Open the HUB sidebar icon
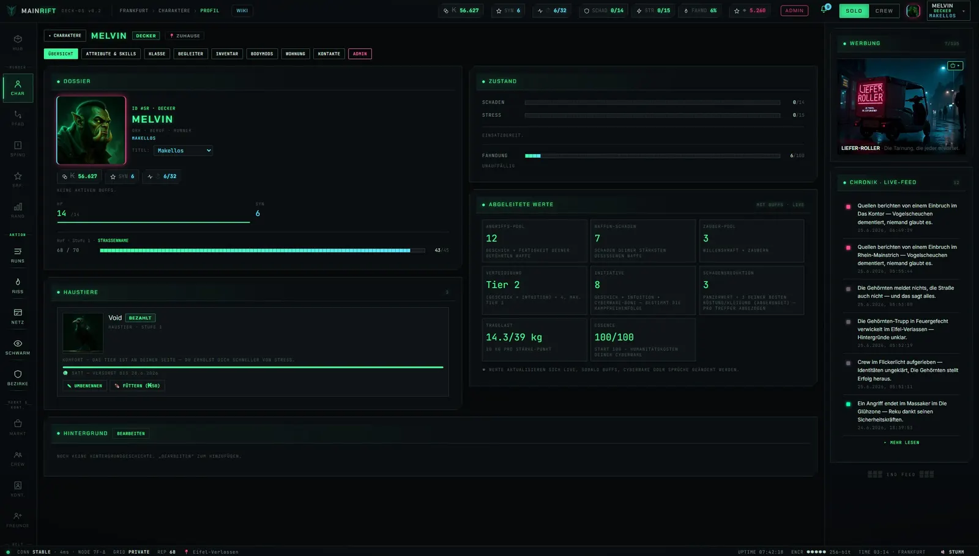Image resolution: width=979 pixels, height=556 pixels. 18,42
